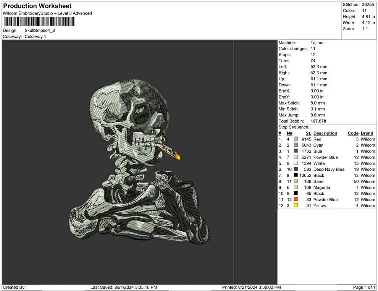Click the Stop Sequence label
The image size is (378, 291).
(294, 127)
